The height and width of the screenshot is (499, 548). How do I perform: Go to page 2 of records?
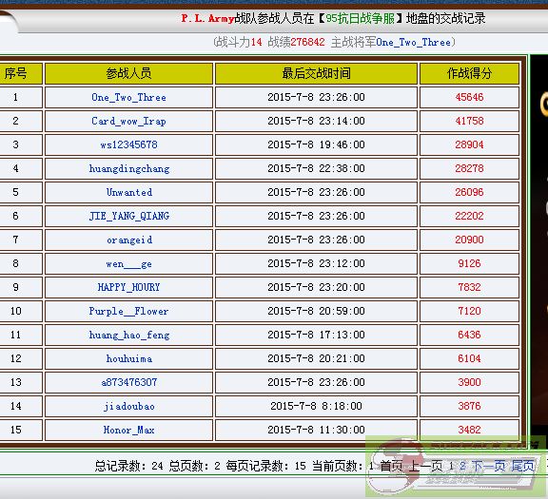click(x=462, y=466)
